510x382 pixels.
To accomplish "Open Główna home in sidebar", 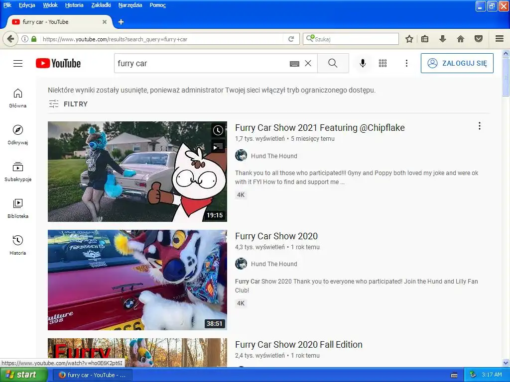I will pos(18,98).
